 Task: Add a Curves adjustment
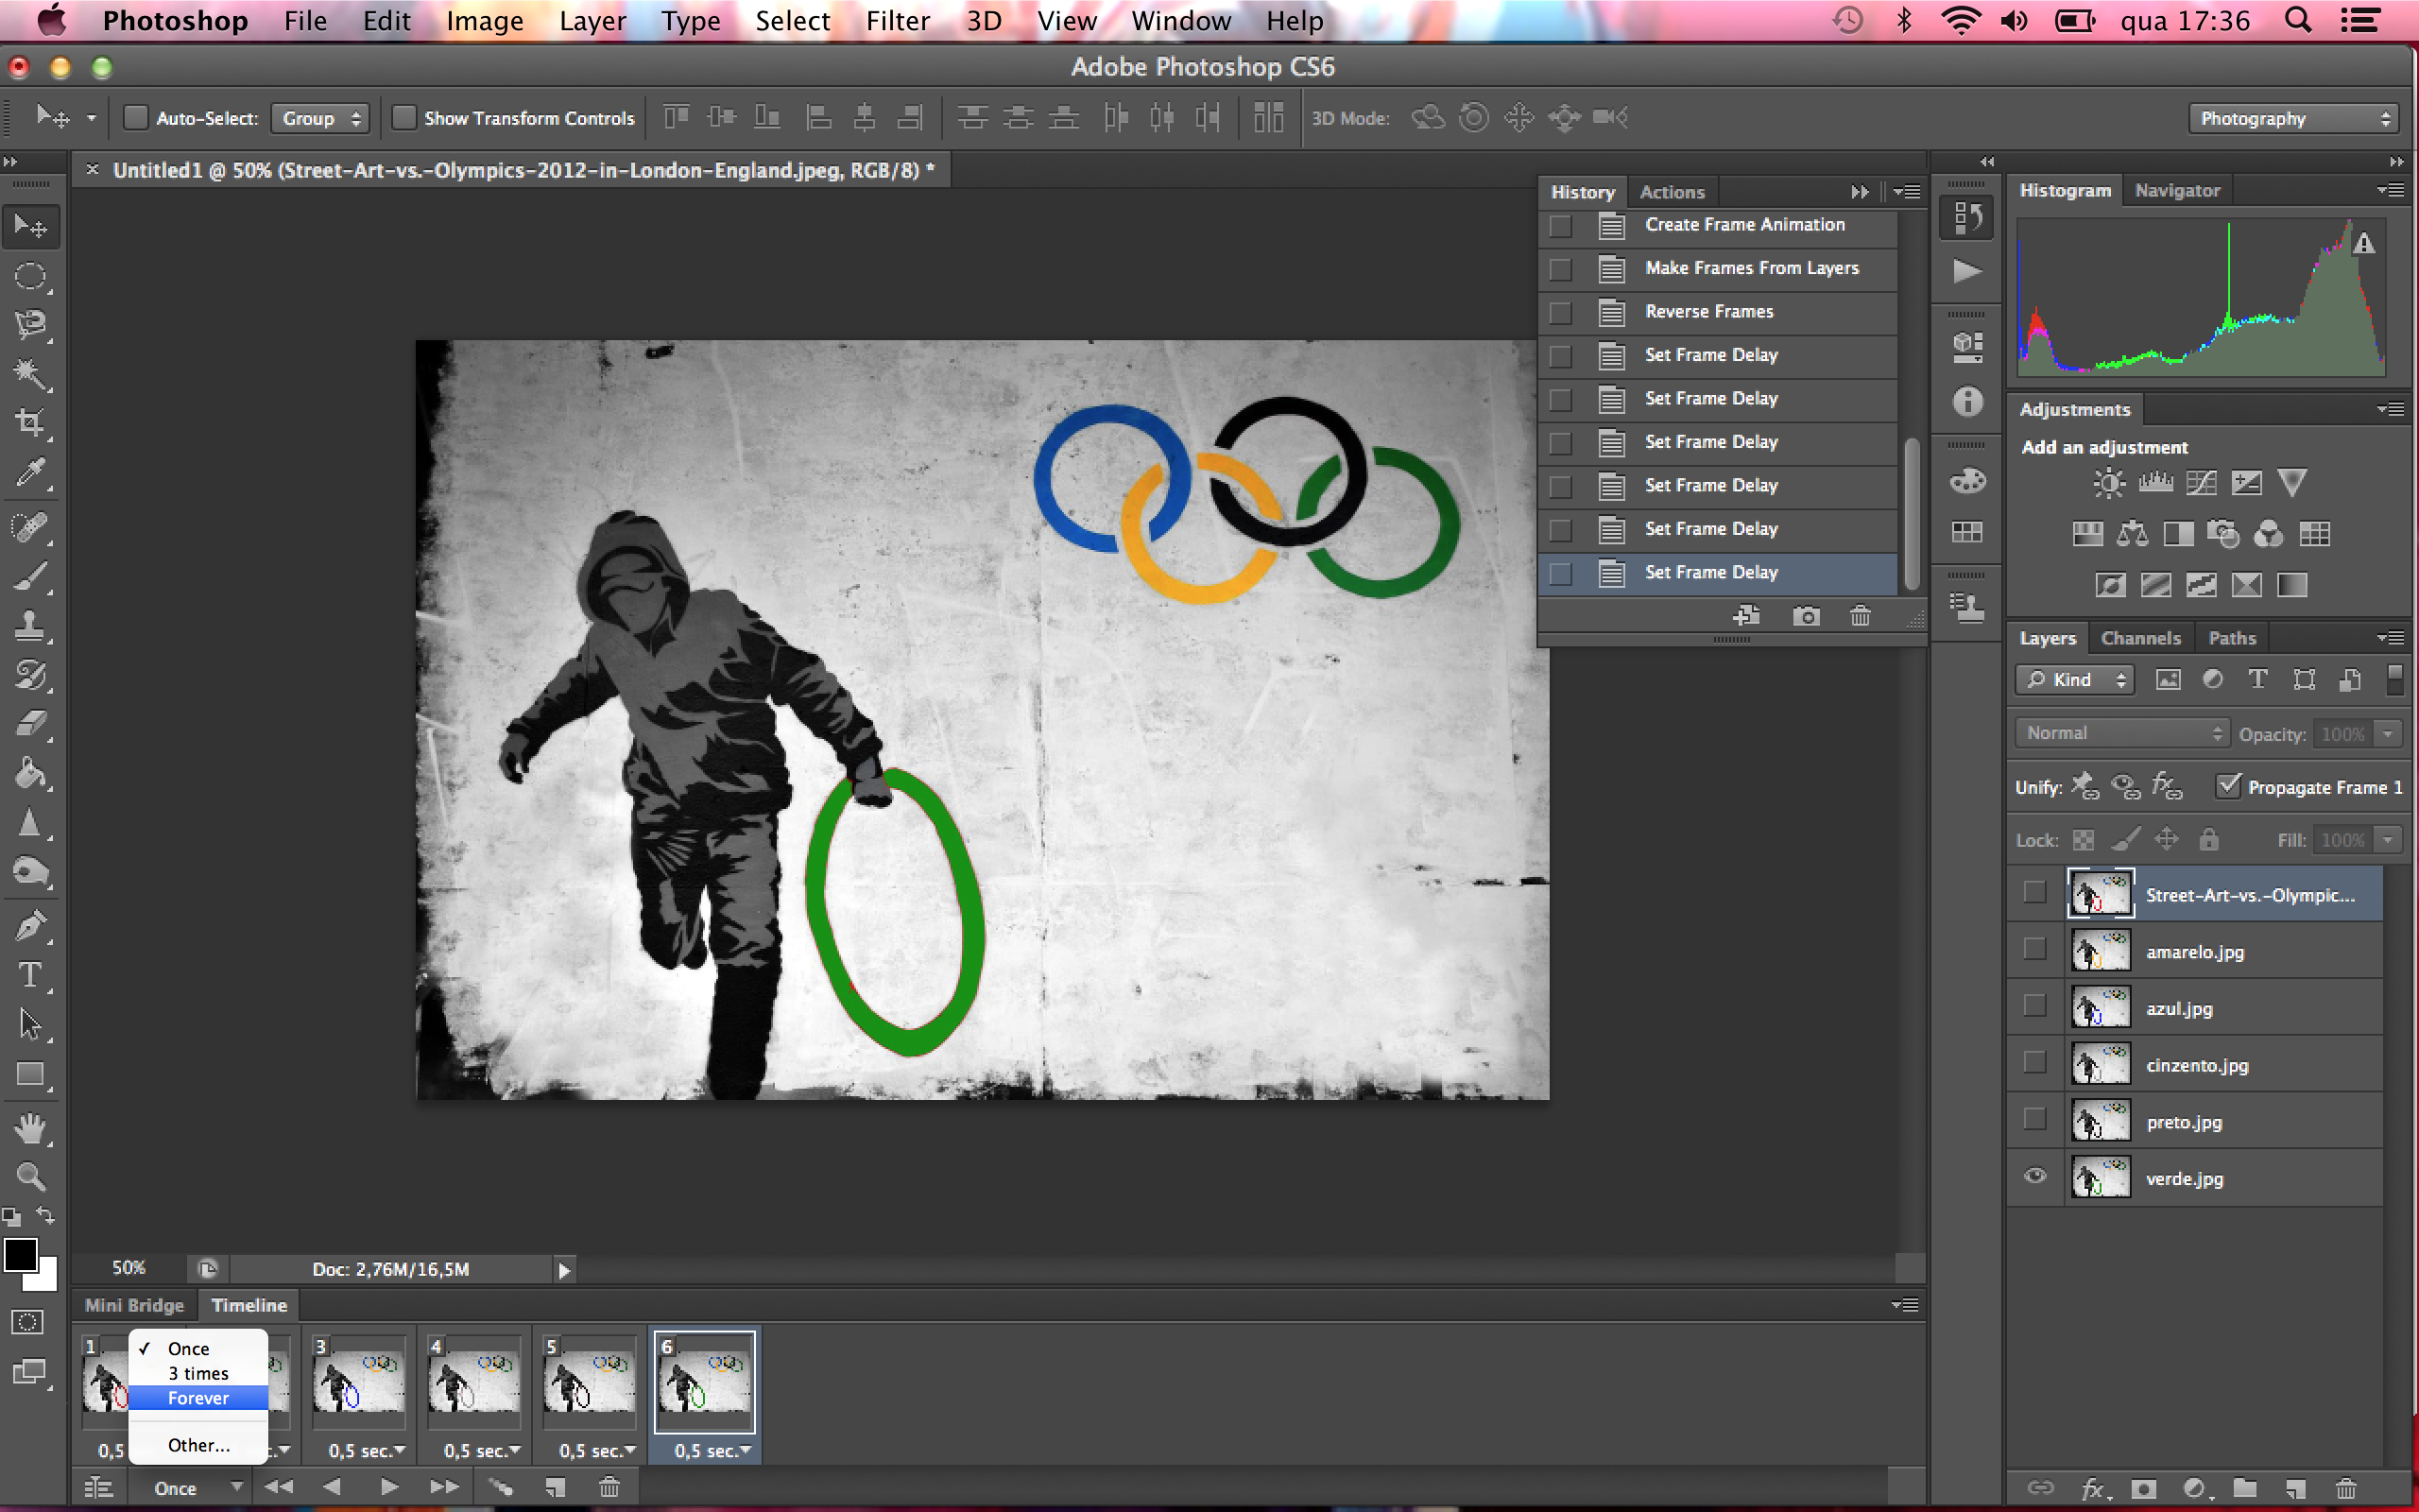tap(2201, 484)
